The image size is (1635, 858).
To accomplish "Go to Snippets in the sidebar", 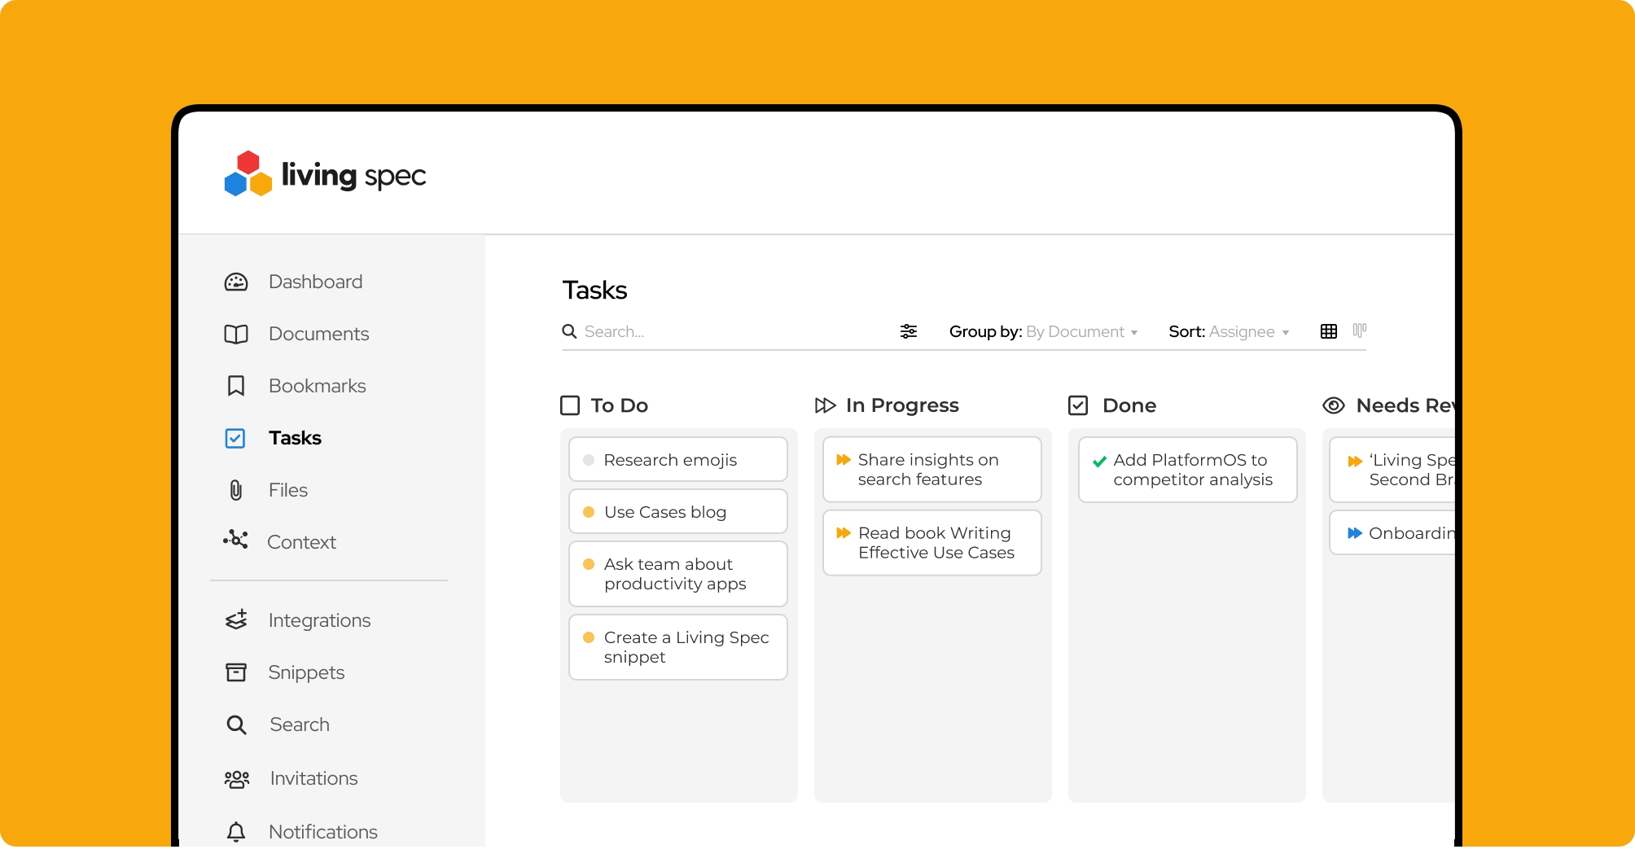I will point(306,672).
